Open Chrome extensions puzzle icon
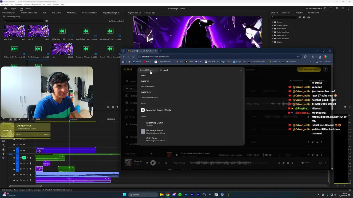This screenshot has width=353, height=198. coord(305,57)
